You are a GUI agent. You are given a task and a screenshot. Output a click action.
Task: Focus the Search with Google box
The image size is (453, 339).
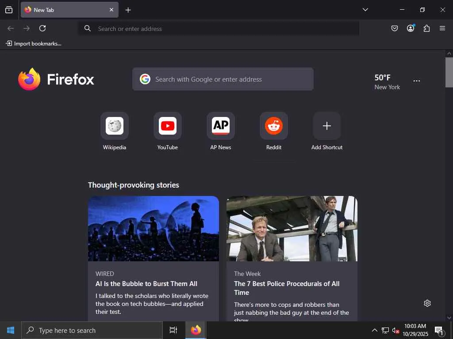click(x=223, y=79)
